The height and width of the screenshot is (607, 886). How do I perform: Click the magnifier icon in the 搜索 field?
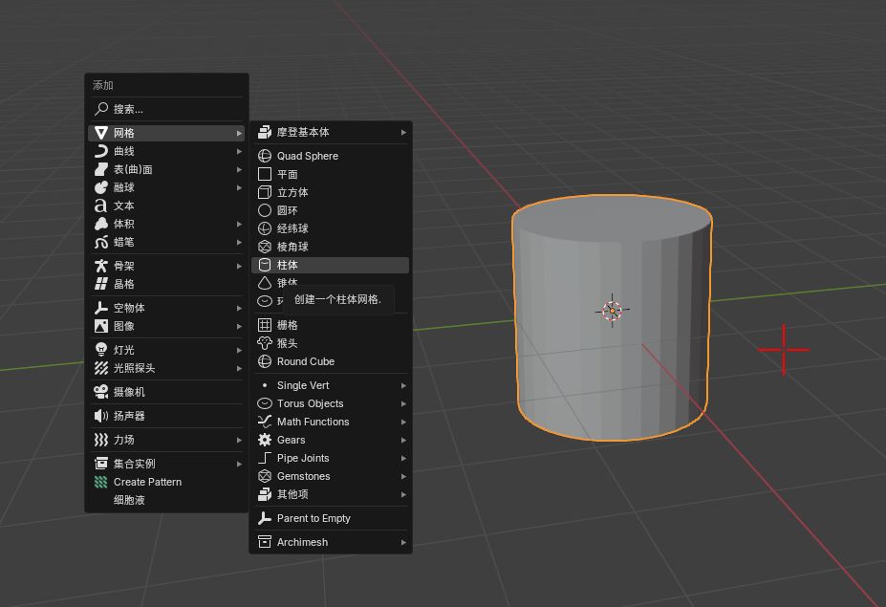click(101, 109)
